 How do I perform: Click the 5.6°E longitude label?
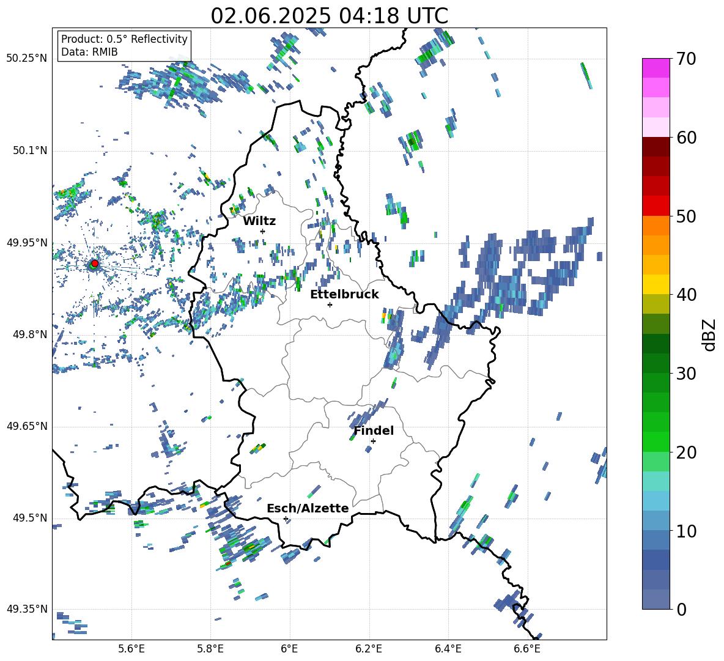(131, 649)
